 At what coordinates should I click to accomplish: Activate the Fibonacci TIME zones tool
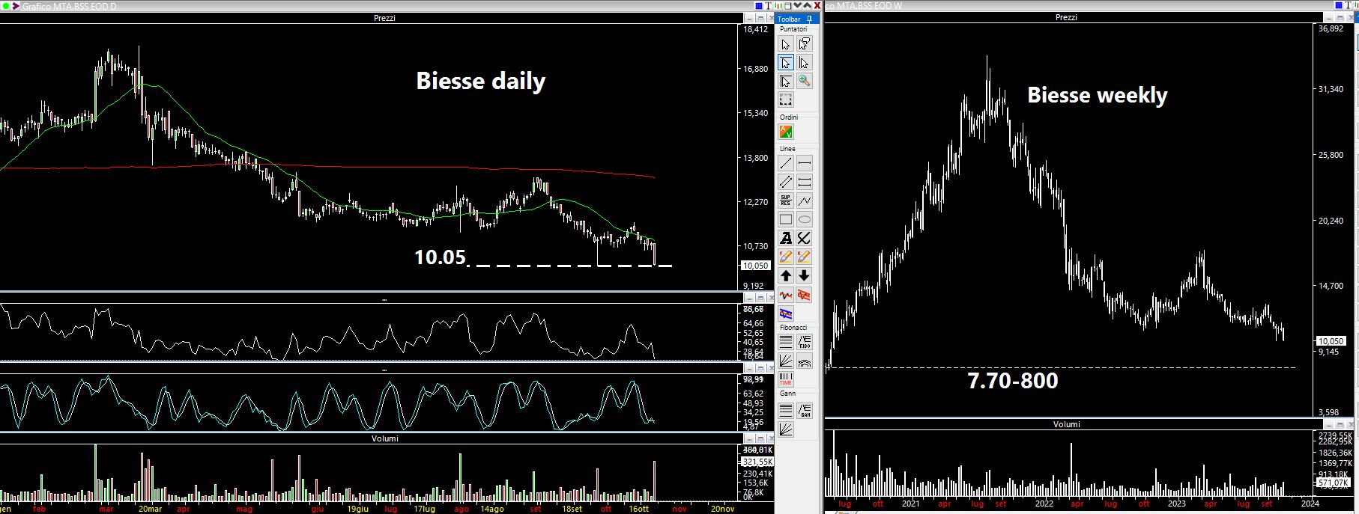pos(785,379)
